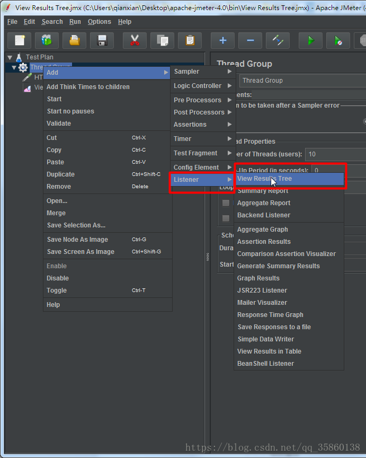
Task: Click the New test plan toolbar icon
Action: tap(19, 40)
